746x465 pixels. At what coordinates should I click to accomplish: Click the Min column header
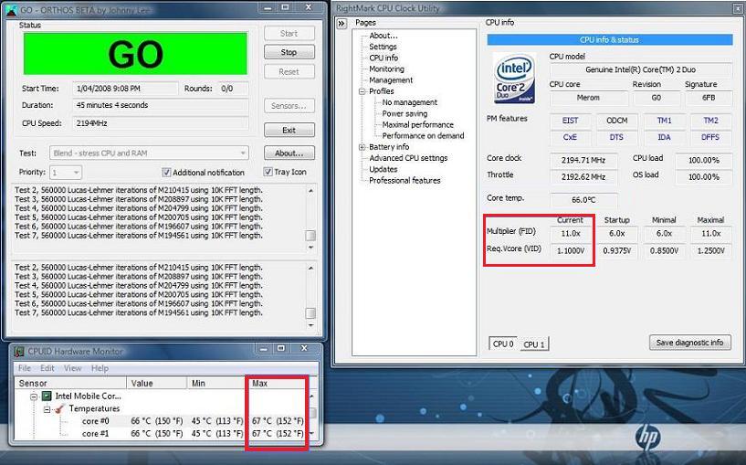point(216,383)
